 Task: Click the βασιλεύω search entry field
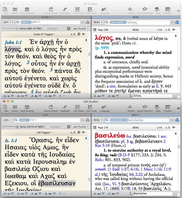pos(148,120)
